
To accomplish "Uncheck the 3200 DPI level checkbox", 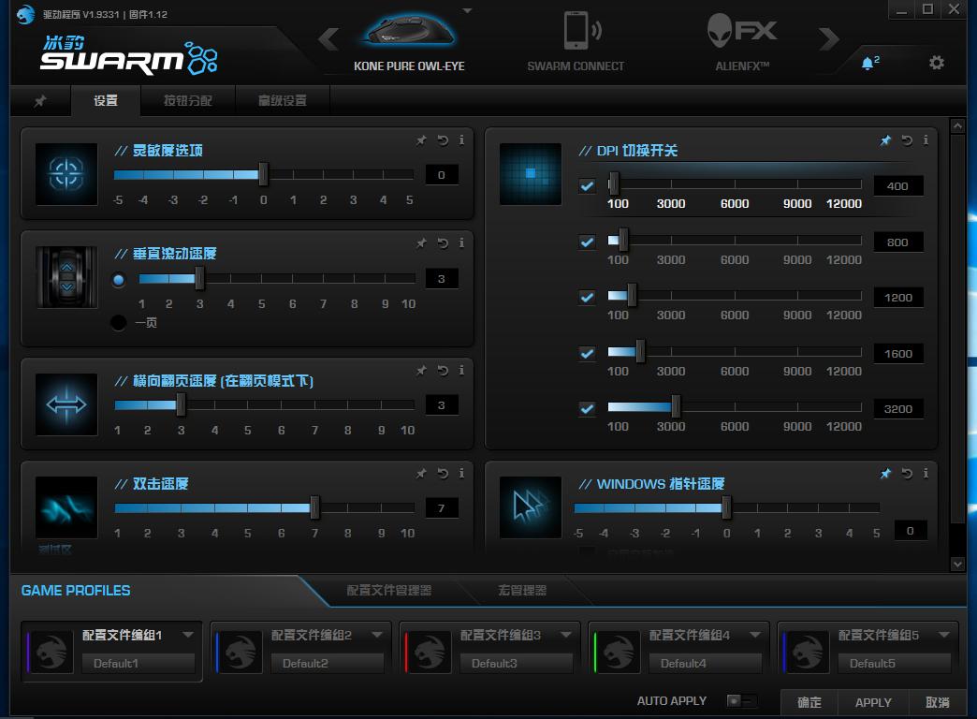I will click(x=587, y=409).
